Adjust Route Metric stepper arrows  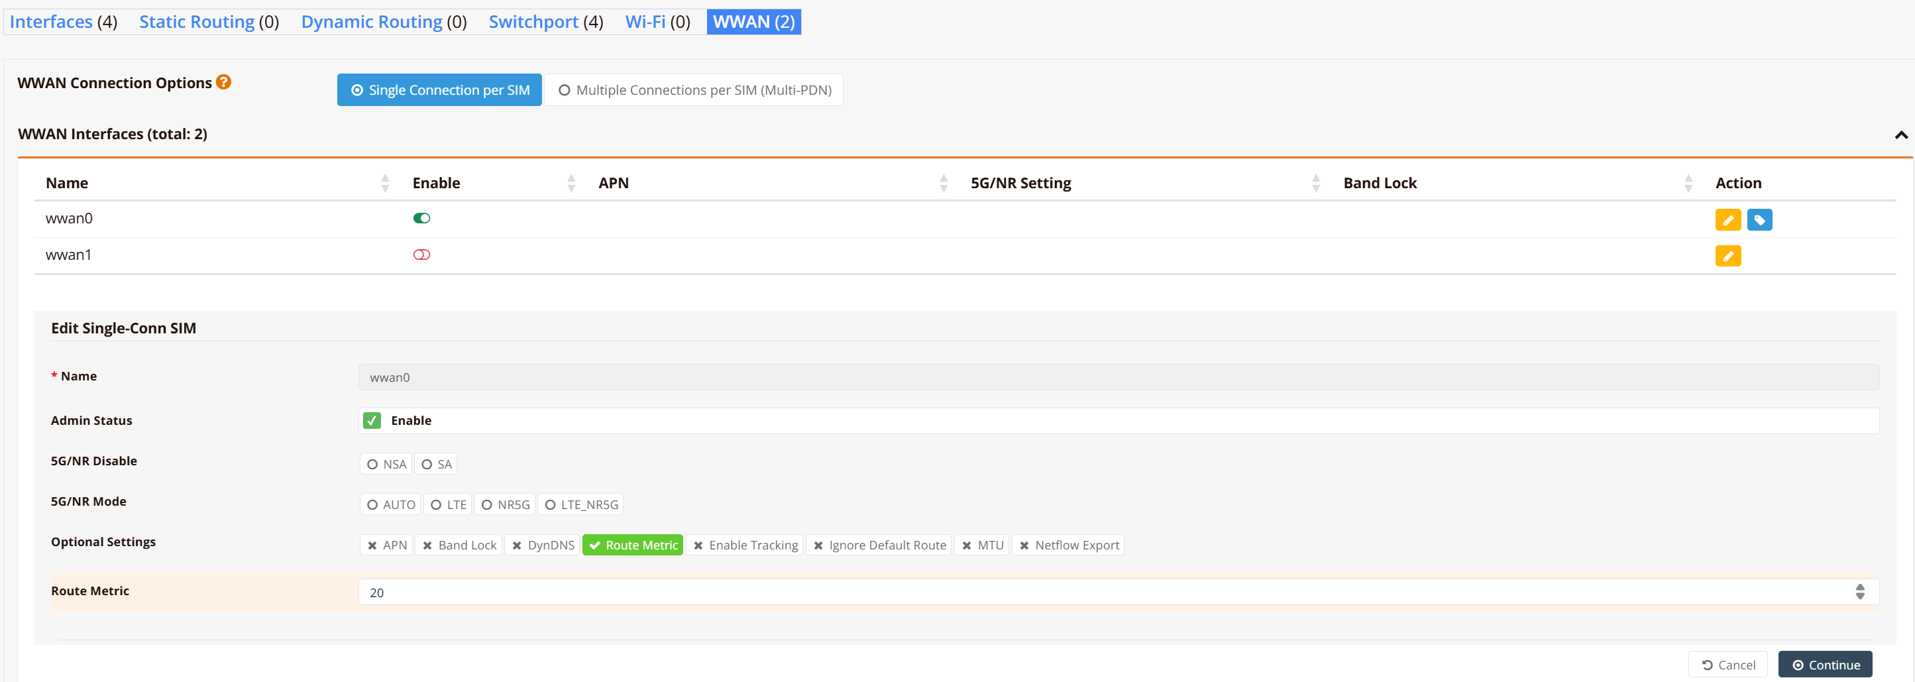[x=1859, y=592]
